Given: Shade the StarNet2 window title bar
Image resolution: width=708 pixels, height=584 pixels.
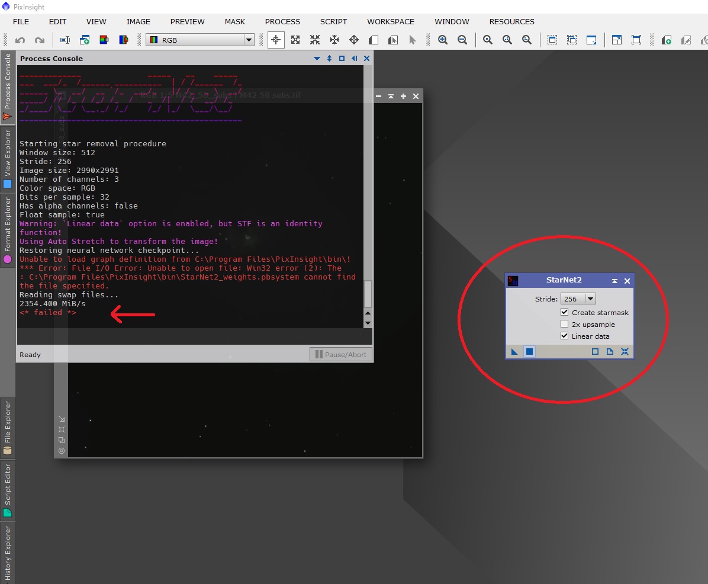Looking at the screenshot, I should [614, 281].
